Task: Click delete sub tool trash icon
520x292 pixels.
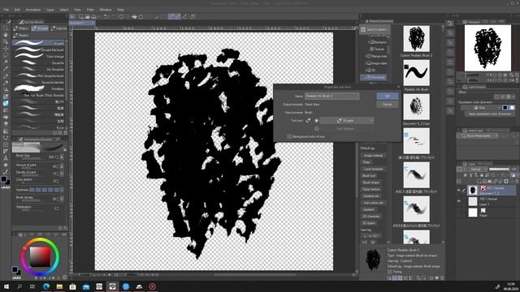Action: click(x=65, y=133)
